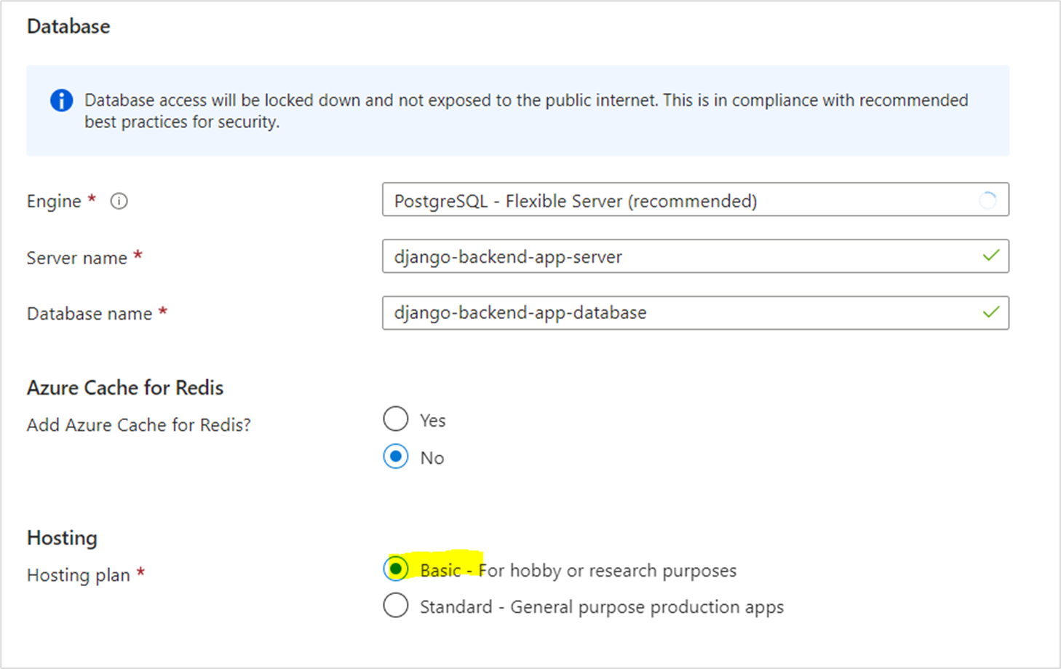Click the Azure Cache for Redis heading

pos(125,387)
